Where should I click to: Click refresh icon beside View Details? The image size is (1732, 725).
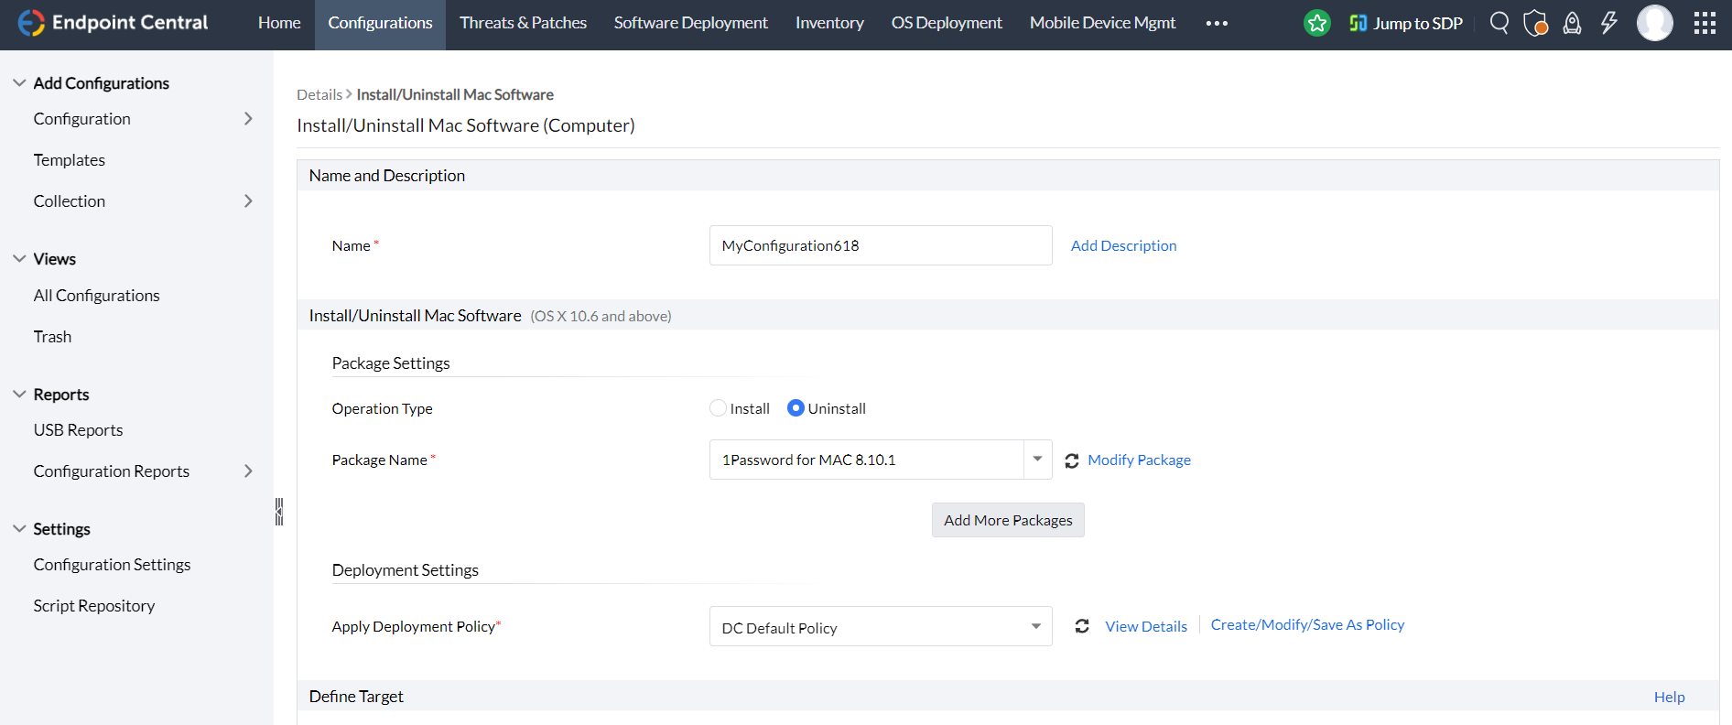coord(1082,626)
